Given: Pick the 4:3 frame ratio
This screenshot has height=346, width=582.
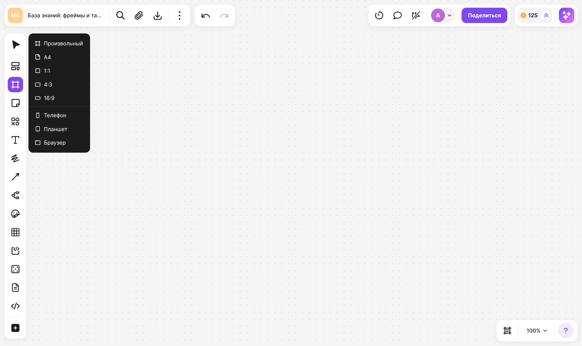Looking at the screenshot, I should point(59,85).
